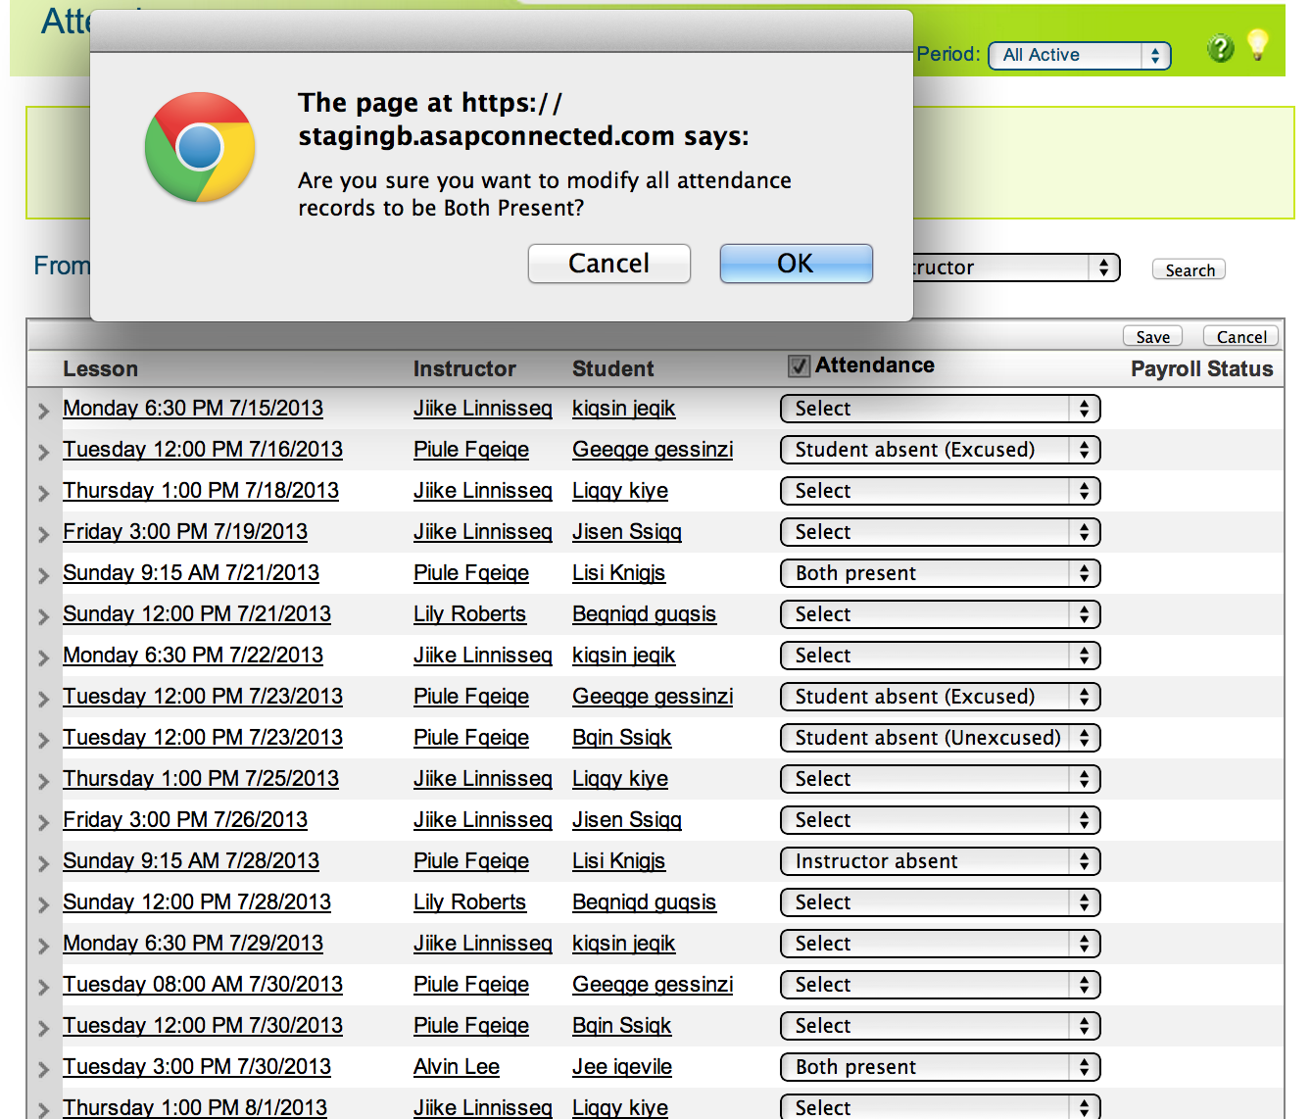Open attendance dropdown for Tuesday 7/16/2013 lesson
Image resolution: width=1311 pixels, height=1119 pixels.
(941, 450)
